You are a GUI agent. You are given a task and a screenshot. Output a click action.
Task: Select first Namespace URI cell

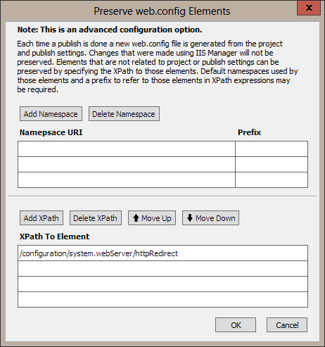[x=127, y=149]
